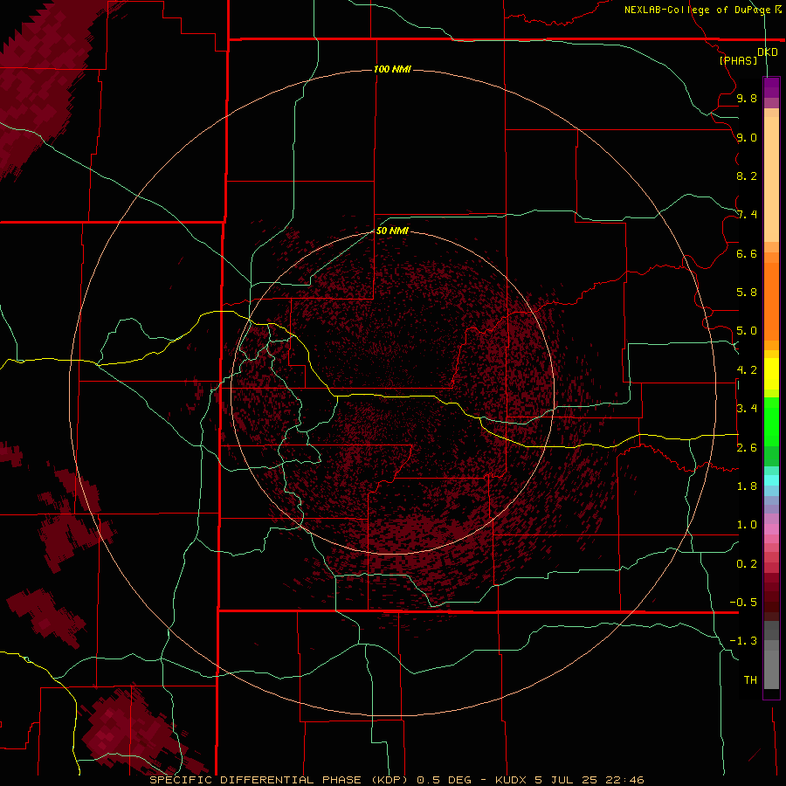Image resolution: width=786 pixels, height=786 pixels.
Task: Pick the pink segment of the color bar
Action: pos(771,529)
